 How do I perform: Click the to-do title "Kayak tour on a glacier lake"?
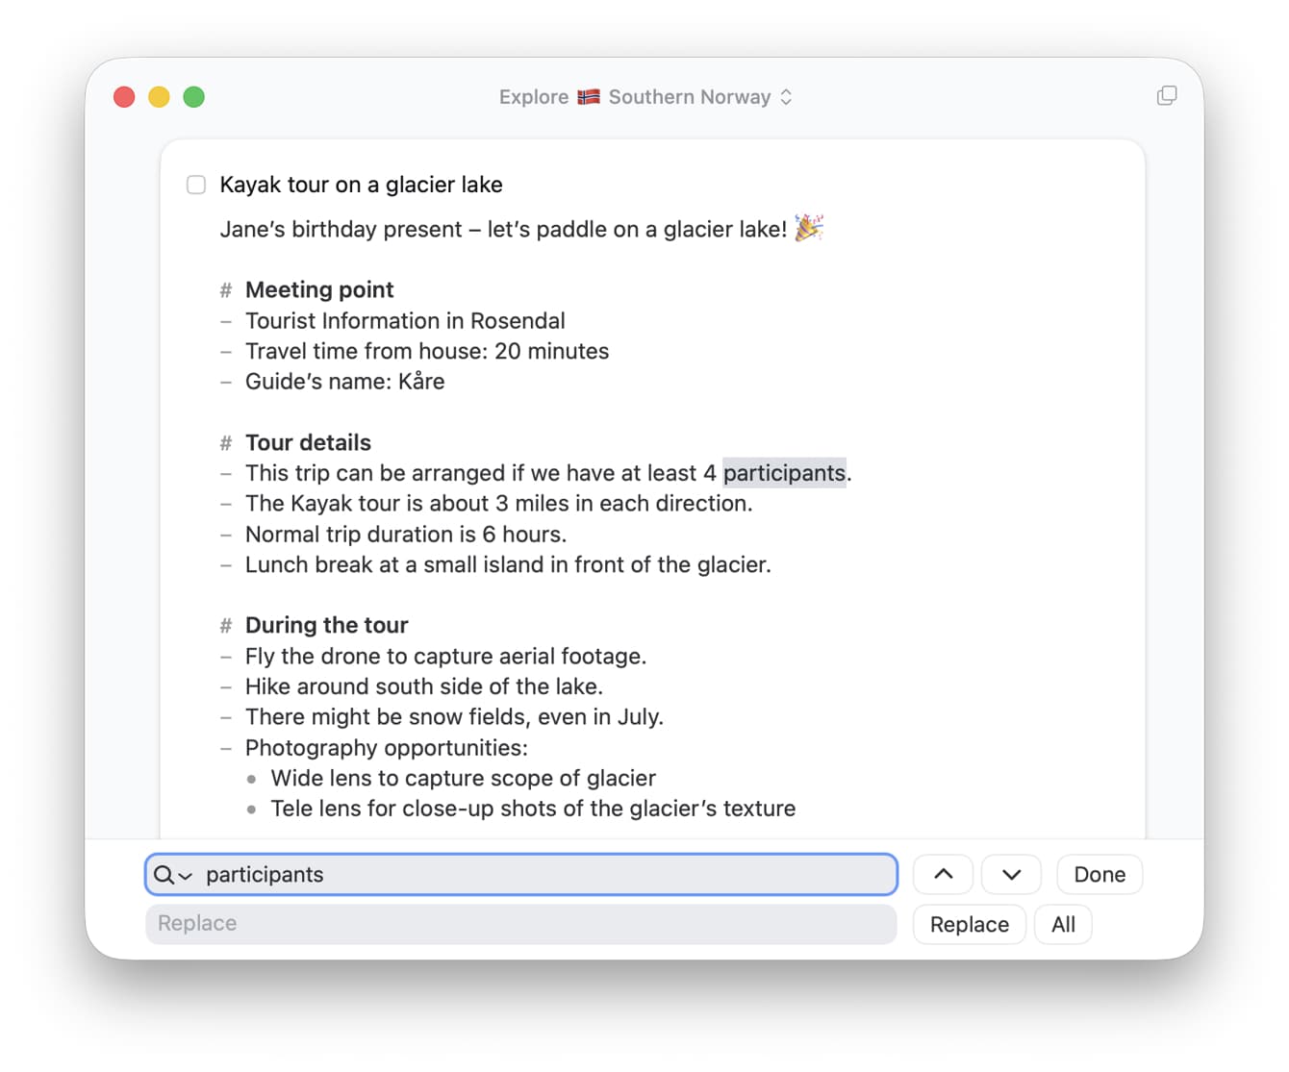pyautogui.click(x=361, y=185)
